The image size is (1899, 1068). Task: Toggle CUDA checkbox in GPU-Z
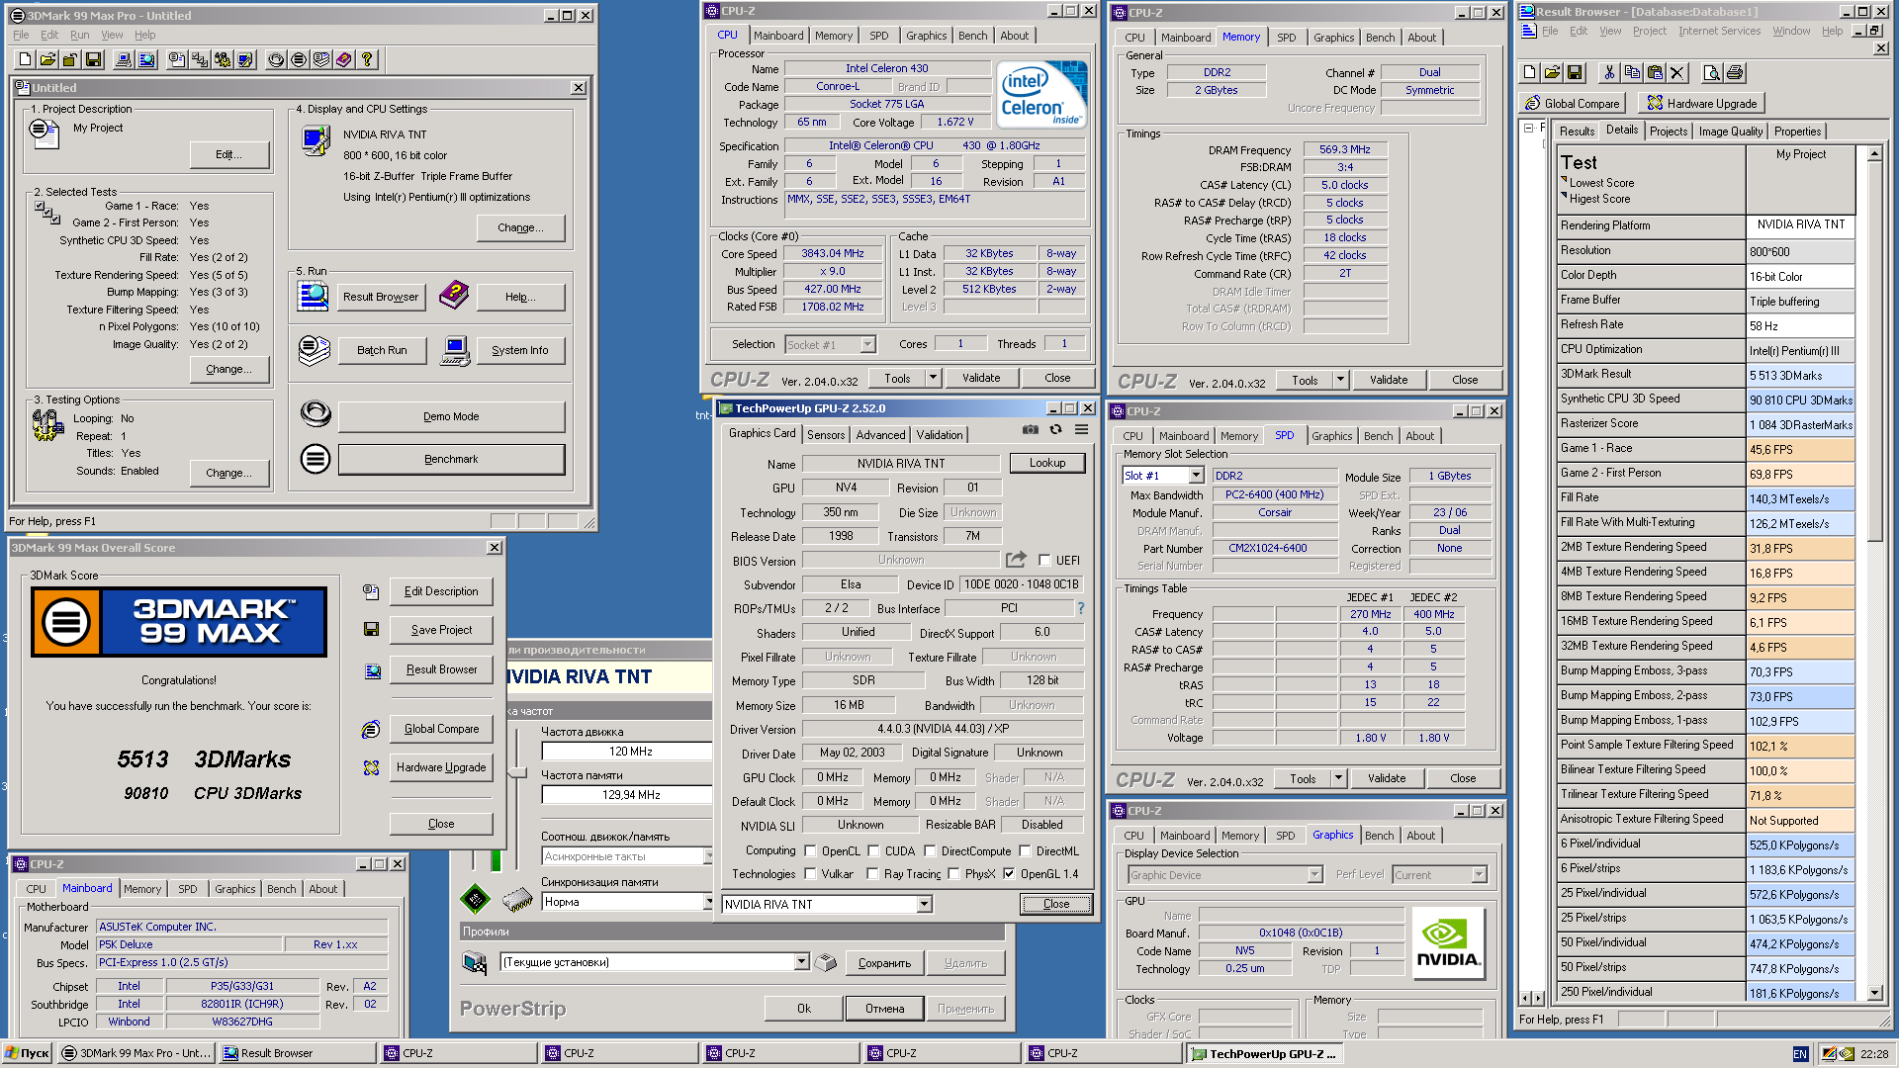pos(874,851)
